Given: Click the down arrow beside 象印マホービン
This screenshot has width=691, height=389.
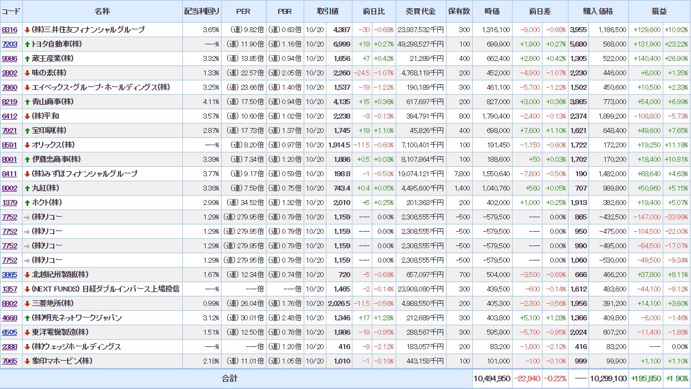Looking at the screenshot, I should (27, 361).
